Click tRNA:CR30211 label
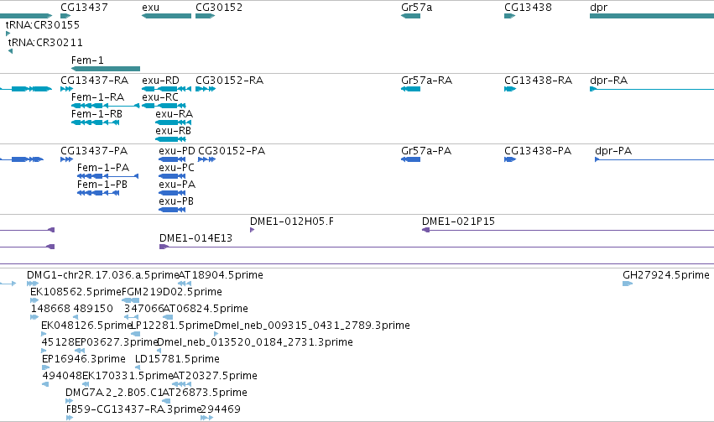This screenshot has height=422, width=714. point(45,42)
